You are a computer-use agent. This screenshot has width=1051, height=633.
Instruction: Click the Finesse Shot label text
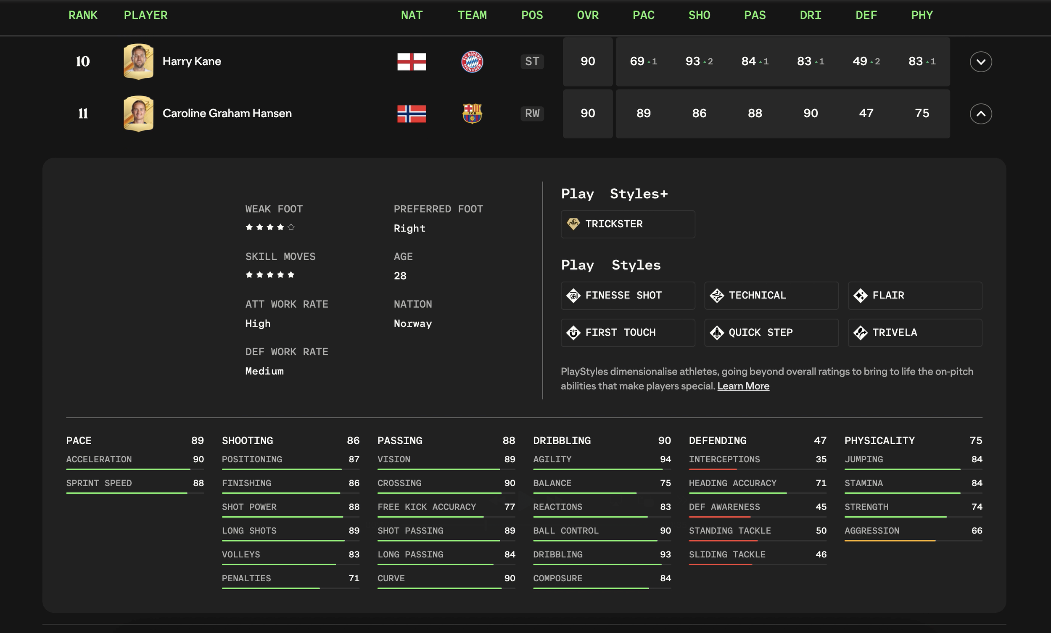click(623, 295)
